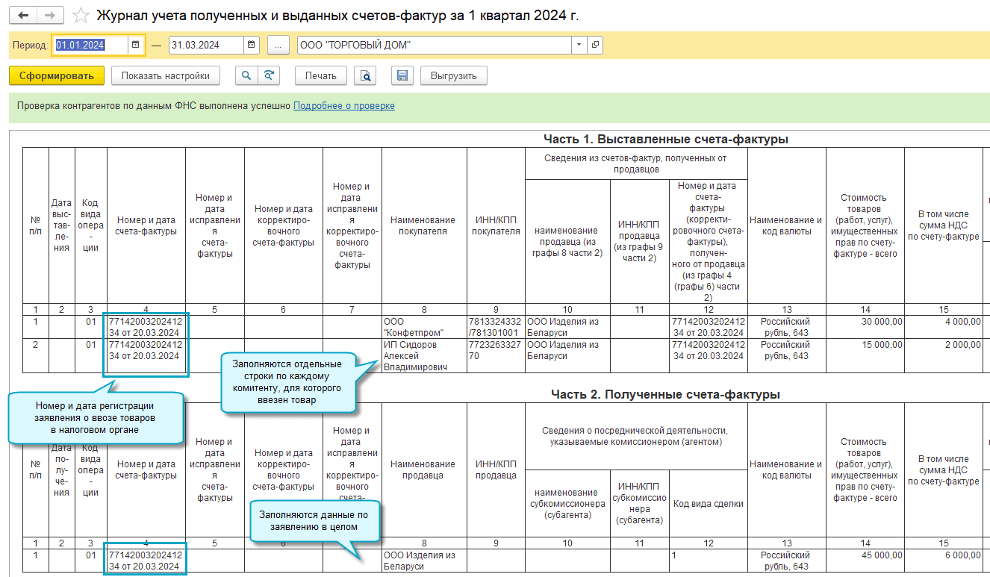The height and width of the screenshot is (577, 990).
Task: Expand the organization dropdown list
Action: point(579,45)
